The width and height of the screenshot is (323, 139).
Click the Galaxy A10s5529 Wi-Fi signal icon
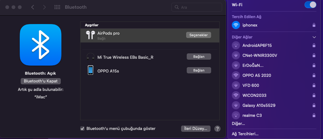tap(236, 105)
